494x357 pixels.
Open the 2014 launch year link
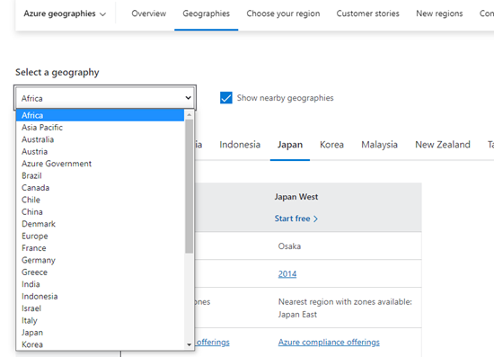coord(287,273)
